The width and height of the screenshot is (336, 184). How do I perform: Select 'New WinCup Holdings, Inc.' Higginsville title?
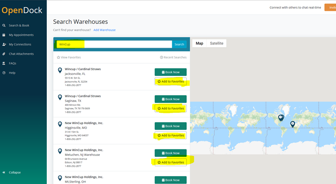tap(84, 123)
